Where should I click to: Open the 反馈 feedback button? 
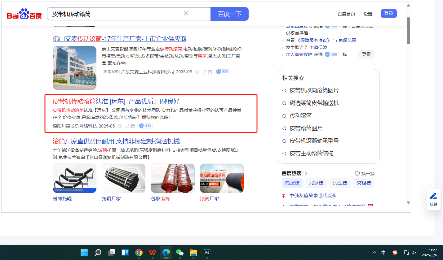point(433,200)
